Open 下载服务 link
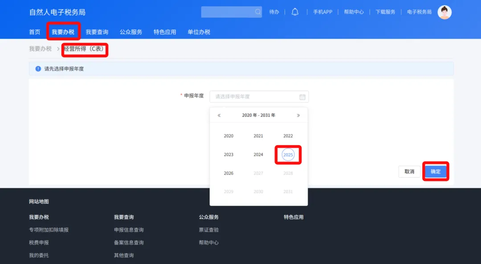 coord(385,12)
